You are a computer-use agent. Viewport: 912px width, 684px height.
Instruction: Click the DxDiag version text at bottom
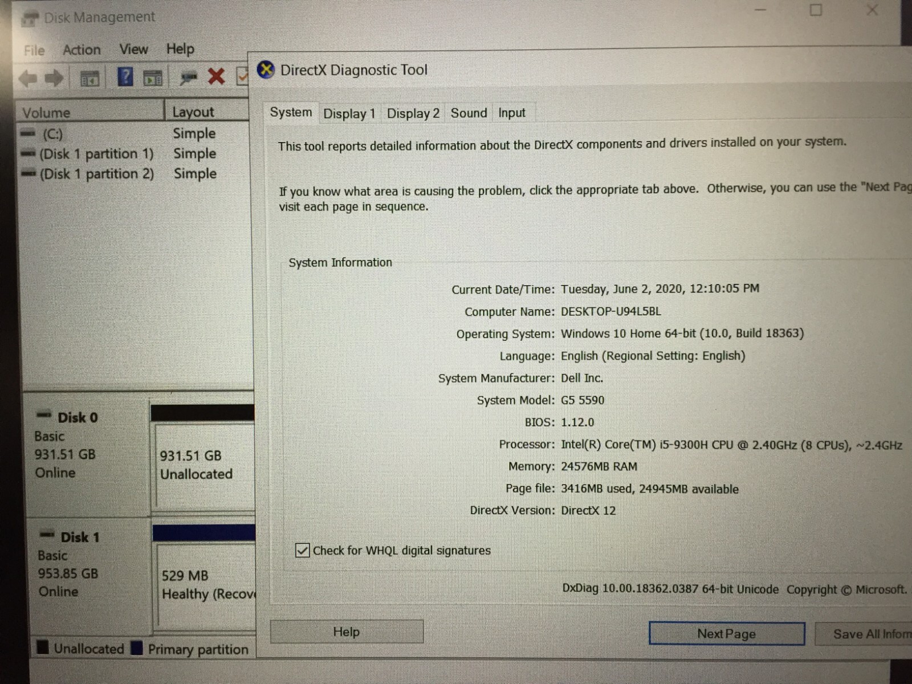[x=670, y=589]
